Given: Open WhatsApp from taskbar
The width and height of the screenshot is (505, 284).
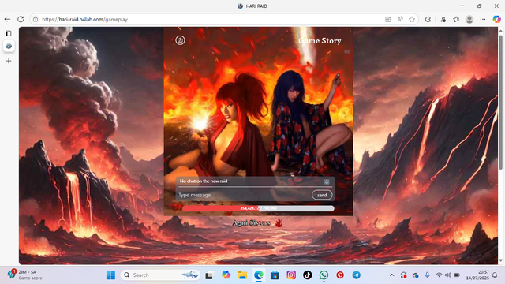Looking at the screenshot, I should (324, 275).
